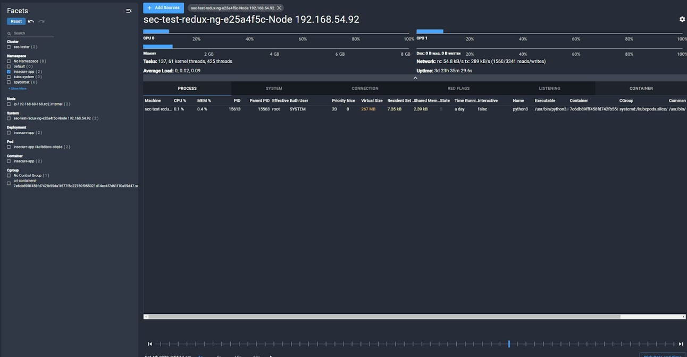Image resolution: width=687 pixels, height=357 pixels.
Task: Jump to the start of the timeline
Action: point(150,344)
